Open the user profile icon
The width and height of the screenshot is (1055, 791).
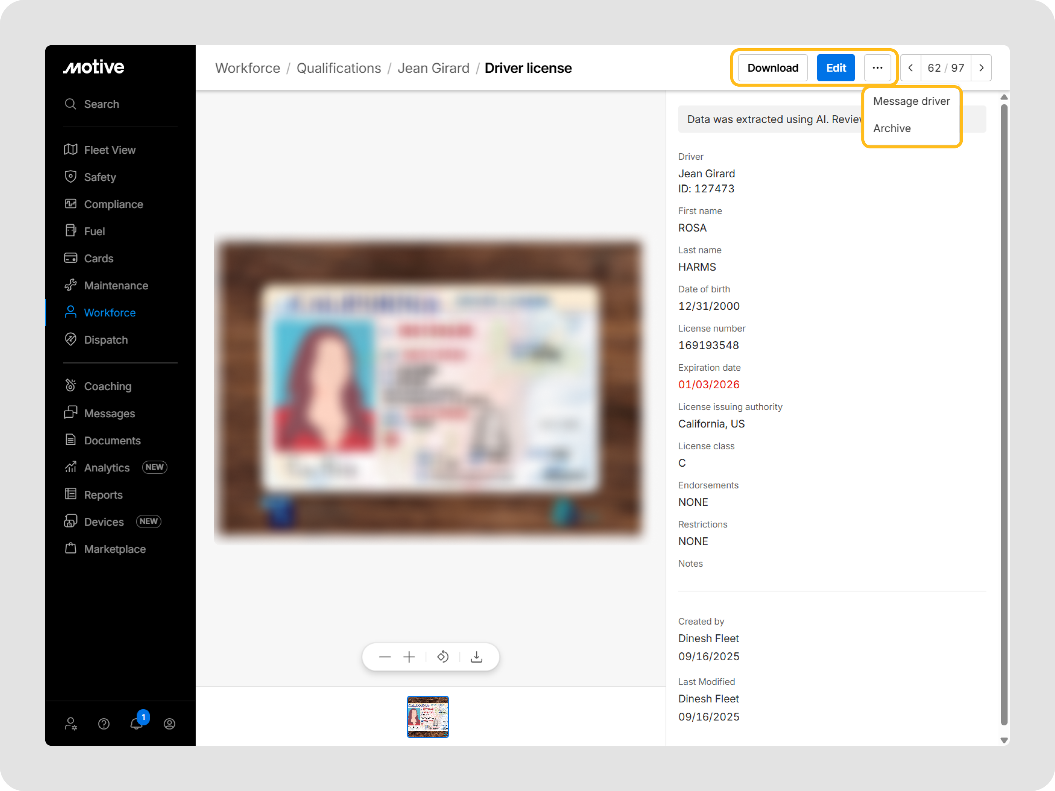pyautogui.click(x=169, y=724)
